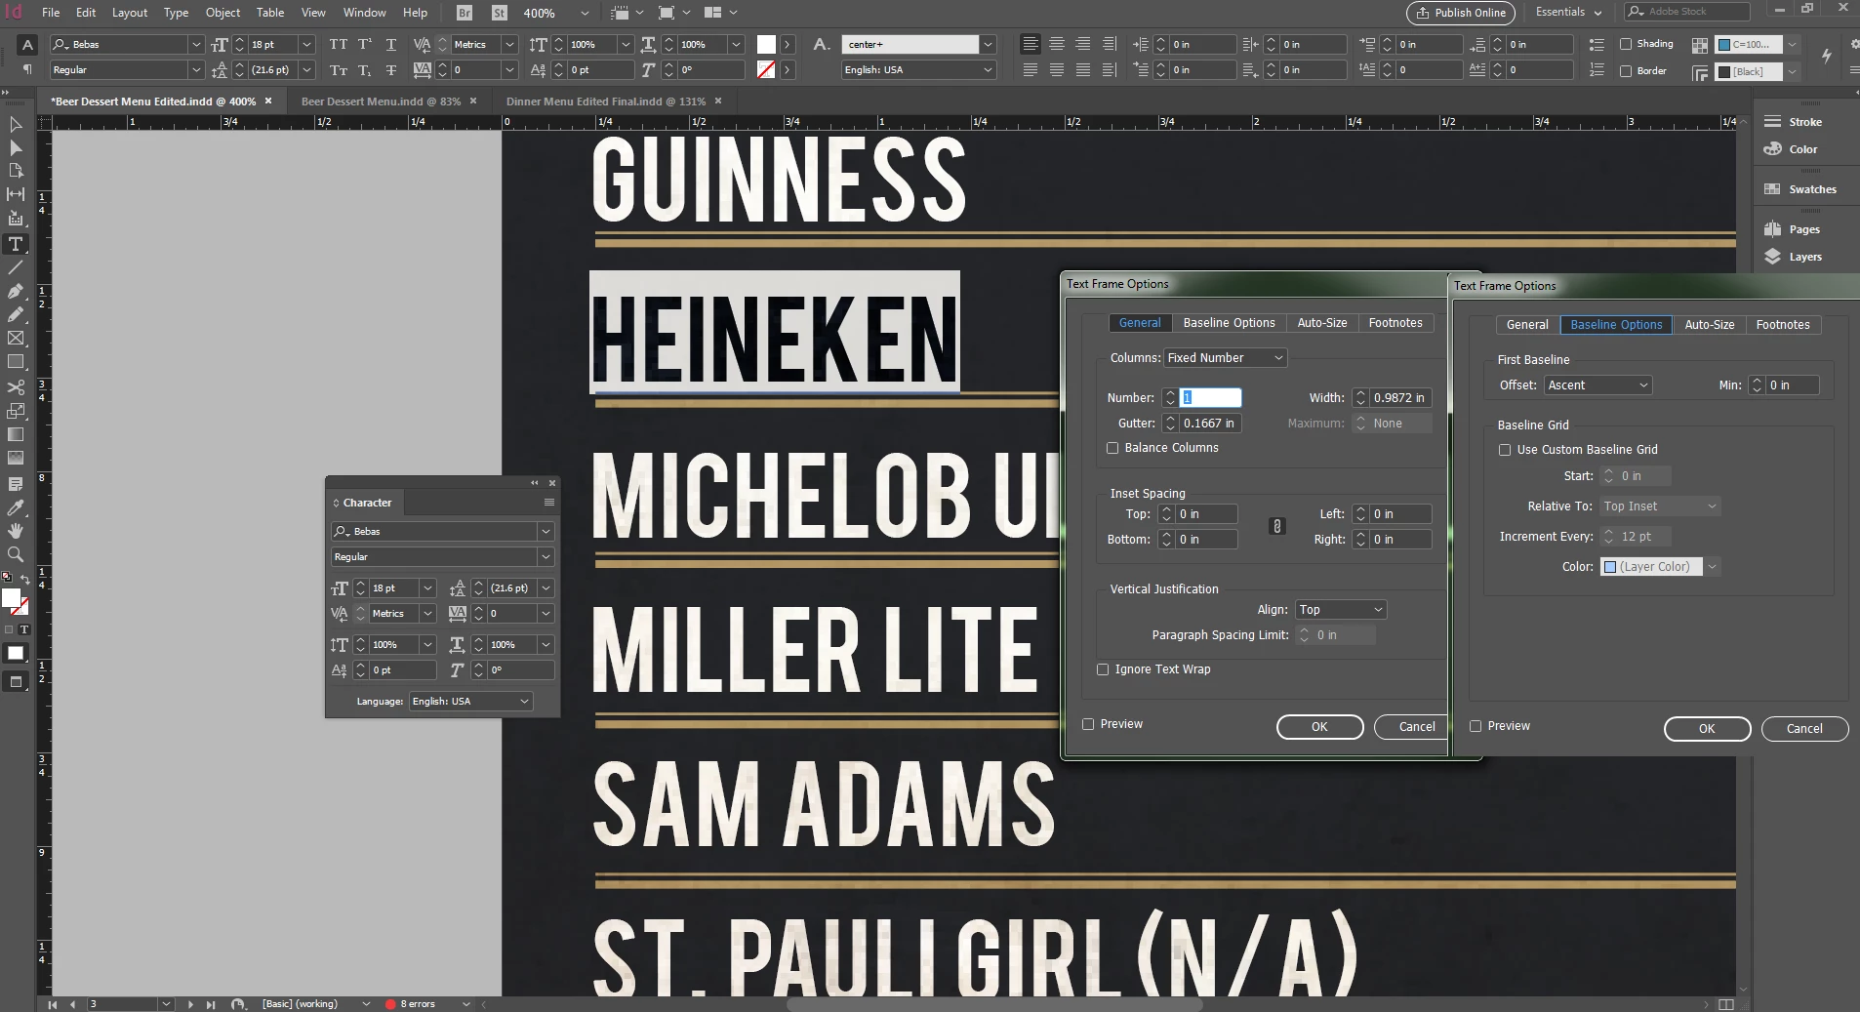Confirm OK in the Baseline Options dialog
The image size is (1860, 1012).
pyautogui.click(x=1707, y=729)
